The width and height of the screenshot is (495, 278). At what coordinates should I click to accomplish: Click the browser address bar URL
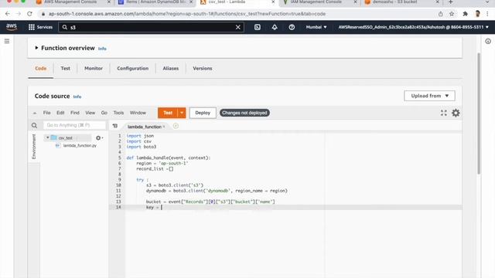click(x=187, y=14)
